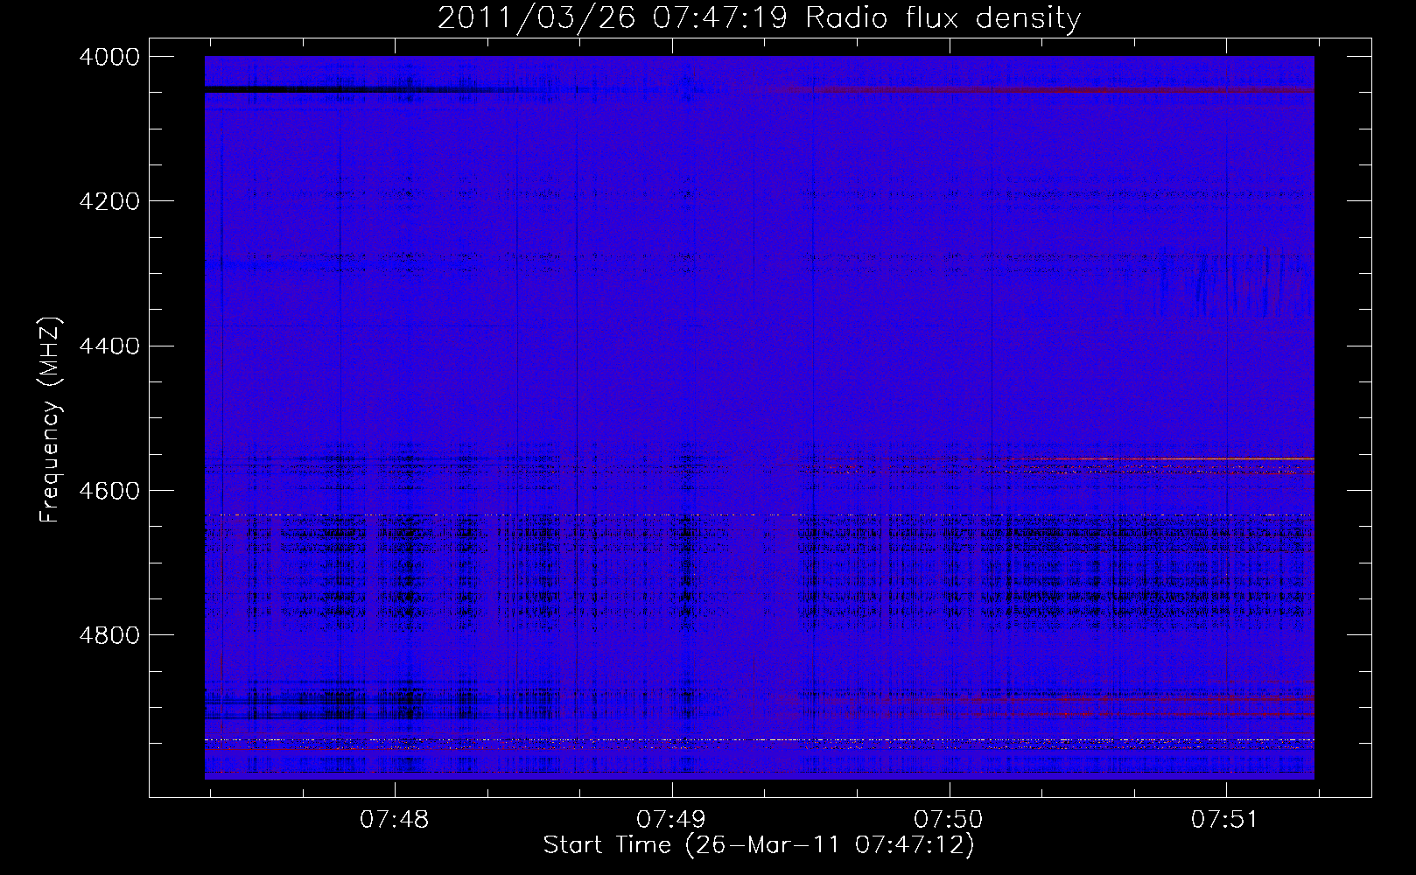Click the 07:50 time tick label
This screenshot has height=875, width=1416.
(949, 820)
